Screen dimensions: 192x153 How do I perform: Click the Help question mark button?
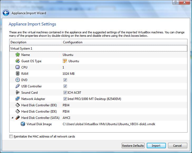tap(176, 2)
